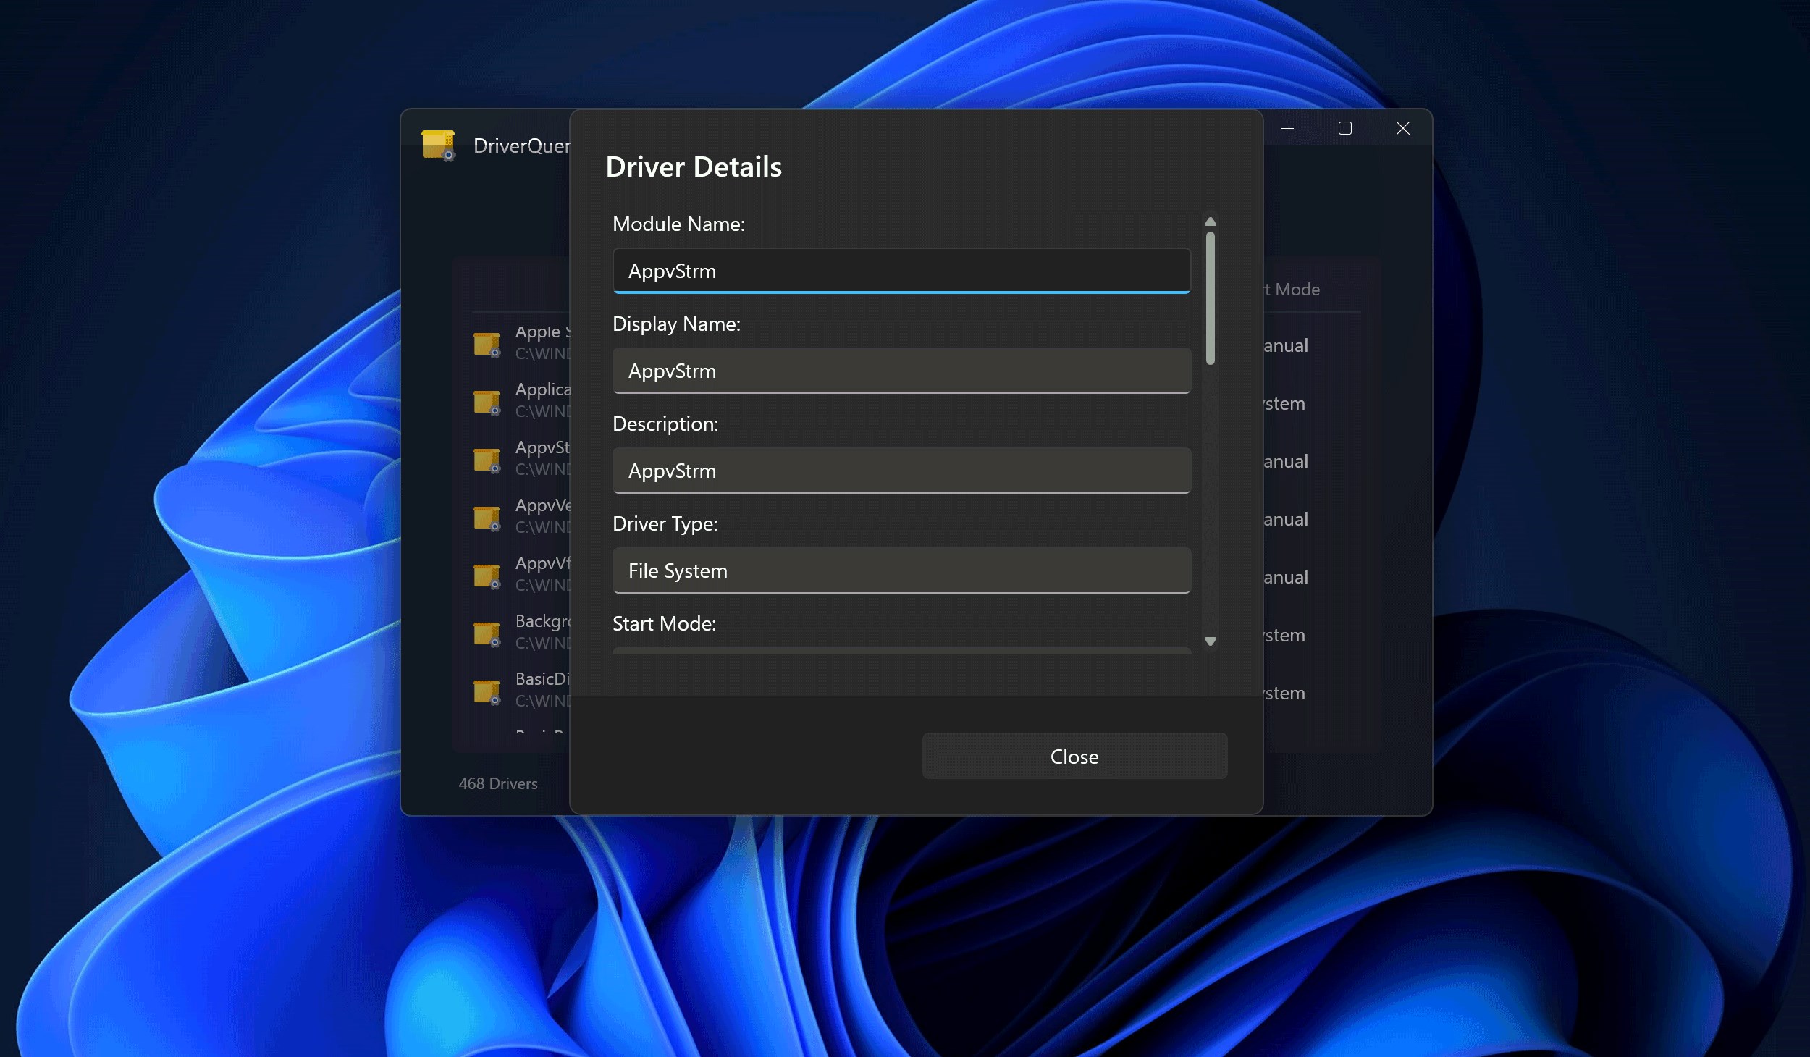Image resolution: width=1810 pixels, height=1057 pixels.
Task: Click the scroll up arrow in details dialog
Action: click(1210, 222)
